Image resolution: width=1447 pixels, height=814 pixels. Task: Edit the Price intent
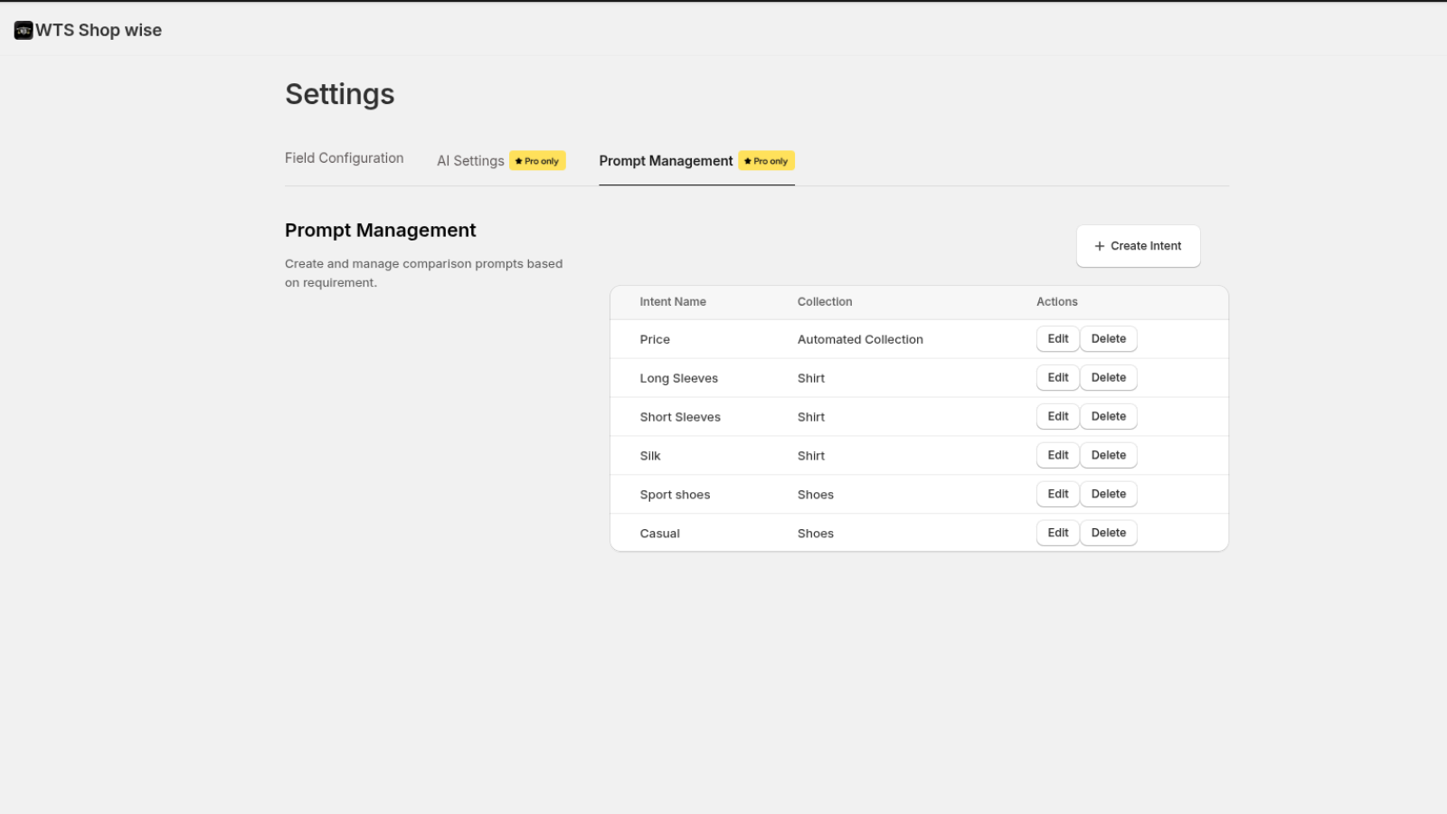[x=1057, y=338]
